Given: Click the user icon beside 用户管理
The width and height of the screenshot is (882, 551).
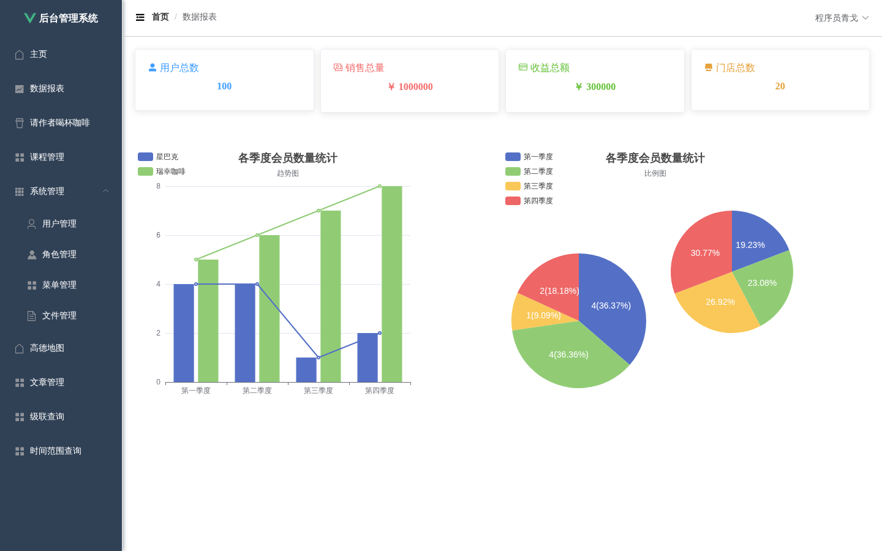Looking at the screenshot, I should click(x=32, y=224).
